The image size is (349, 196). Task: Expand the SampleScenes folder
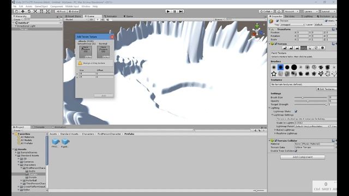tap(16, 152)
